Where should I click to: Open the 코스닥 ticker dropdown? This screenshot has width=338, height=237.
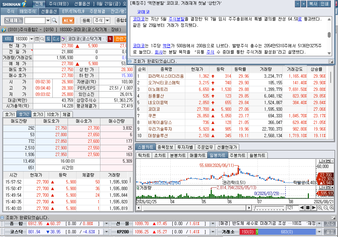pos(106,232)
